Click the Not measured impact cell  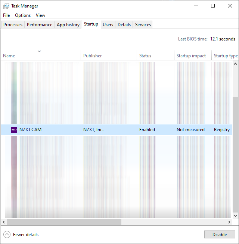pos(191,130)
